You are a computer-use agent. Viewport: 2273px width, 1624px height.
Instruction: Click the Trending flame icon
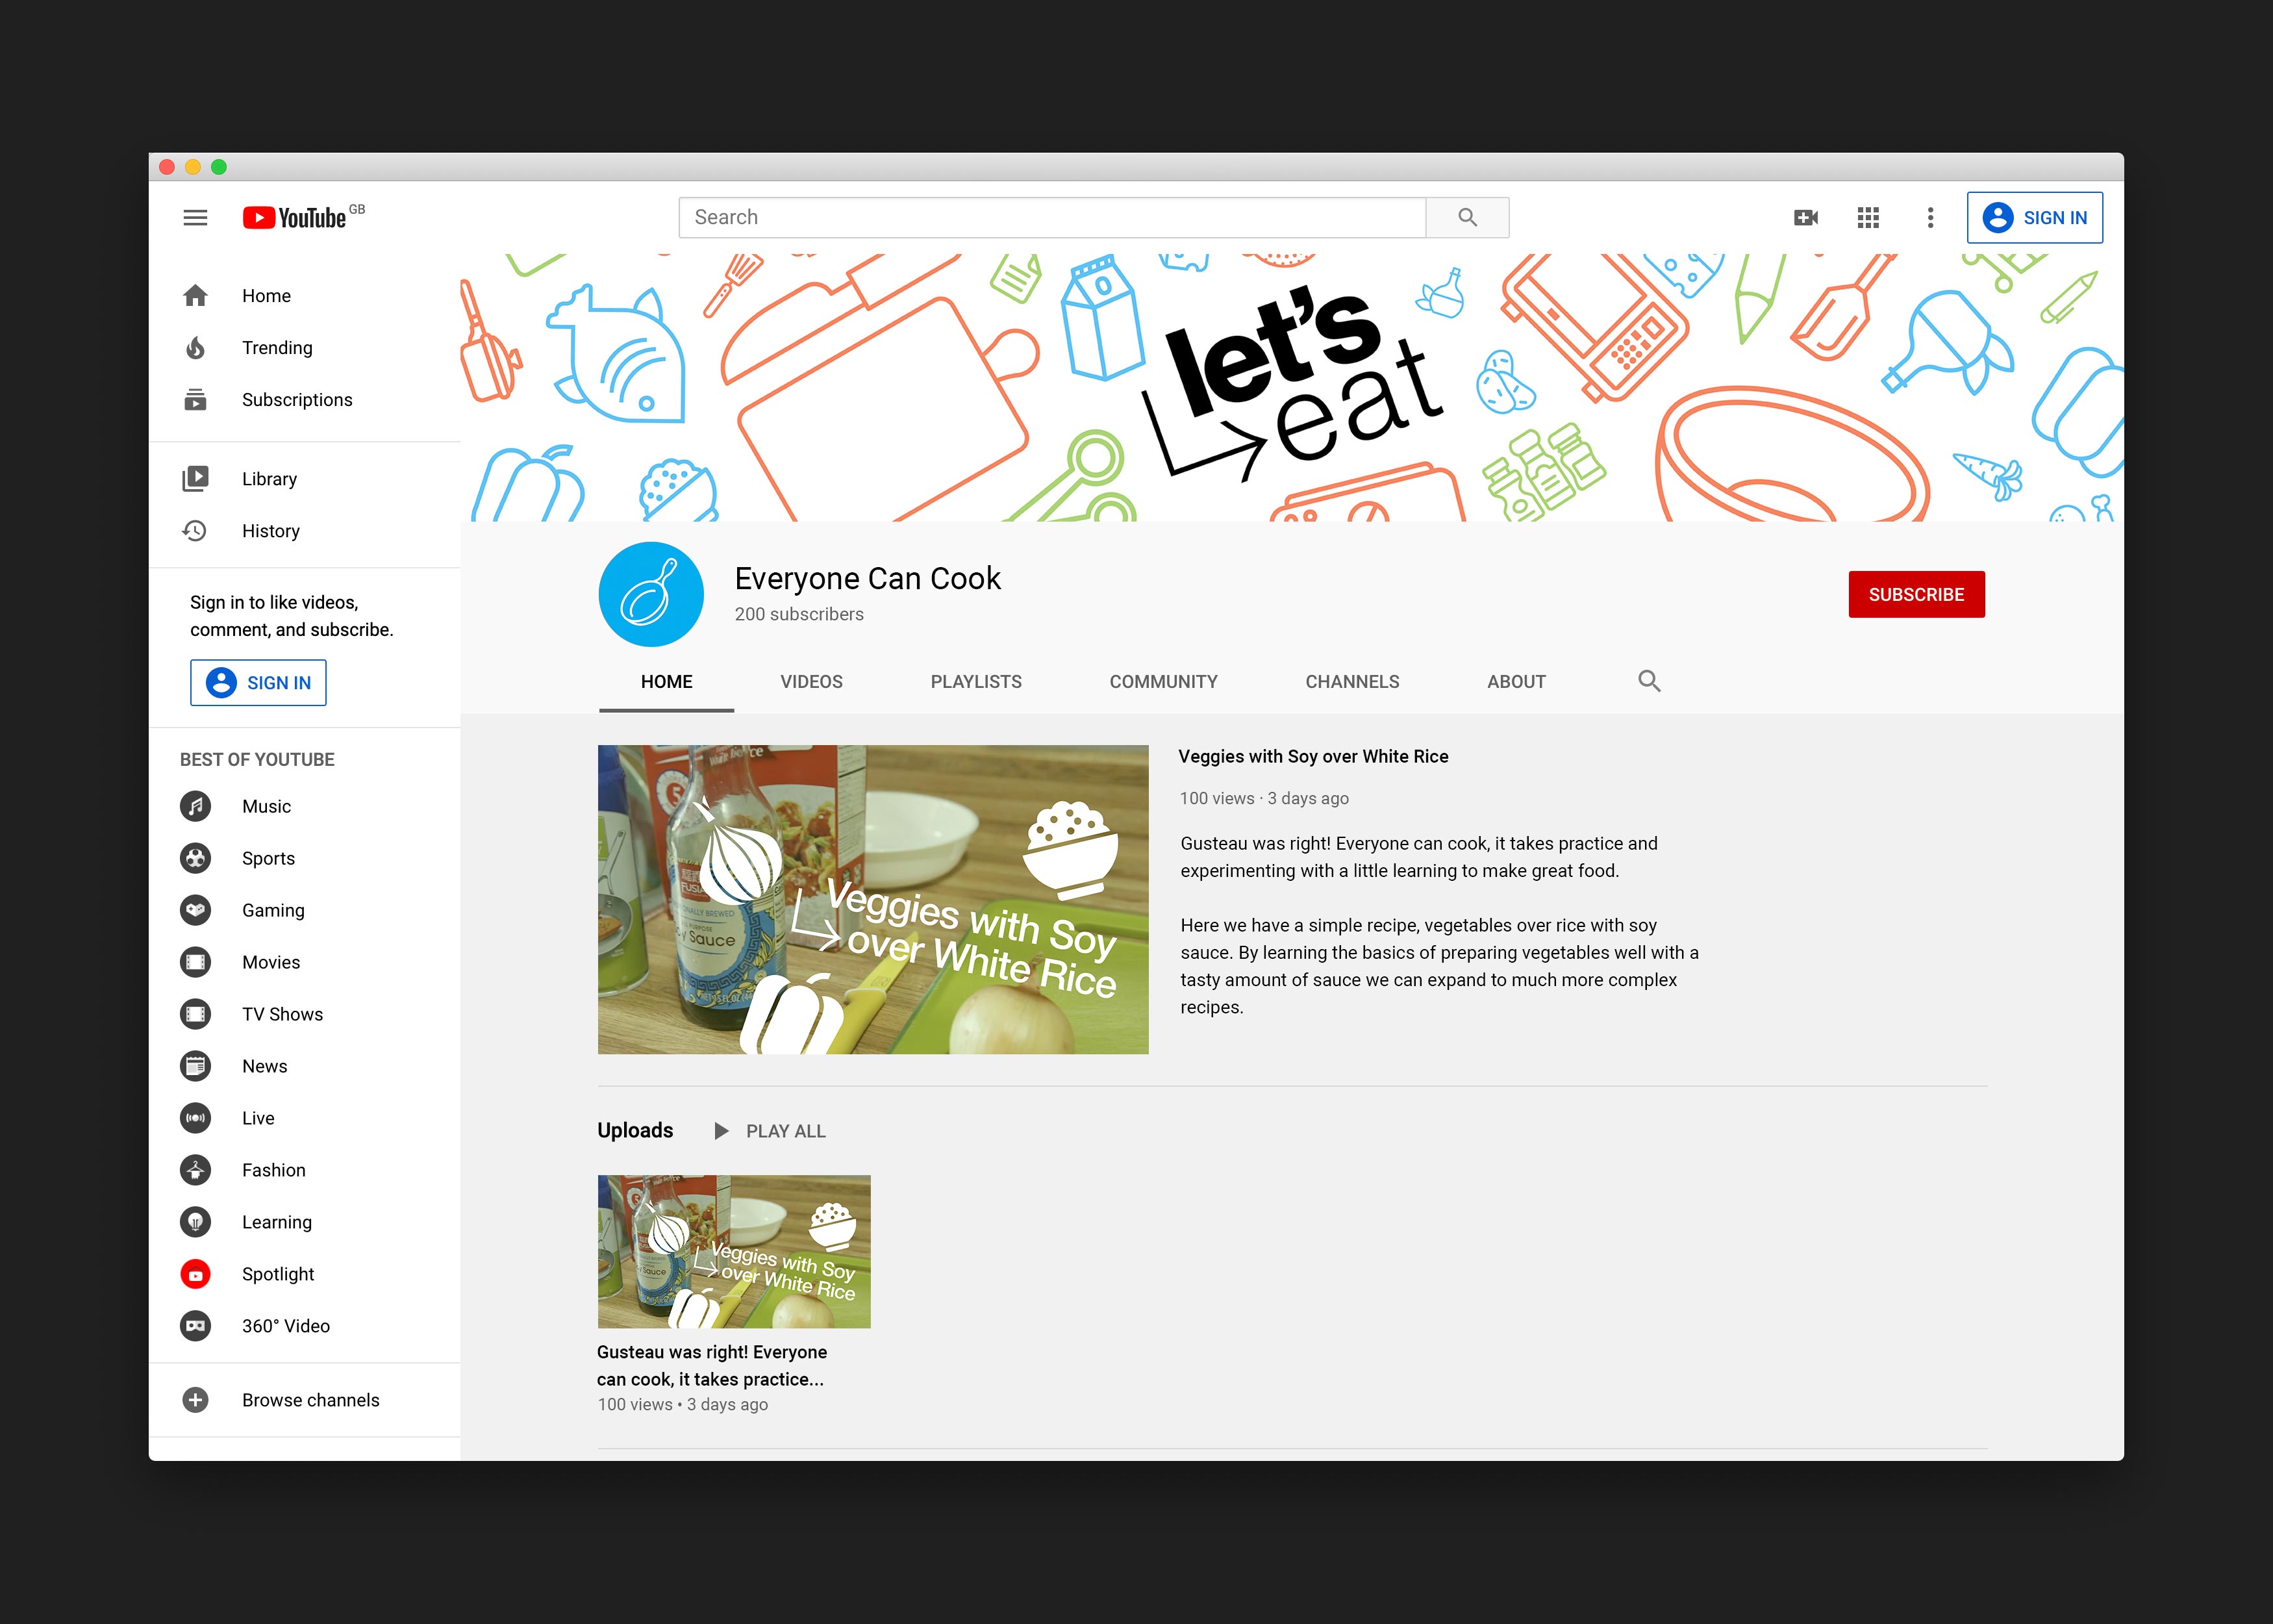coord(195,347)
